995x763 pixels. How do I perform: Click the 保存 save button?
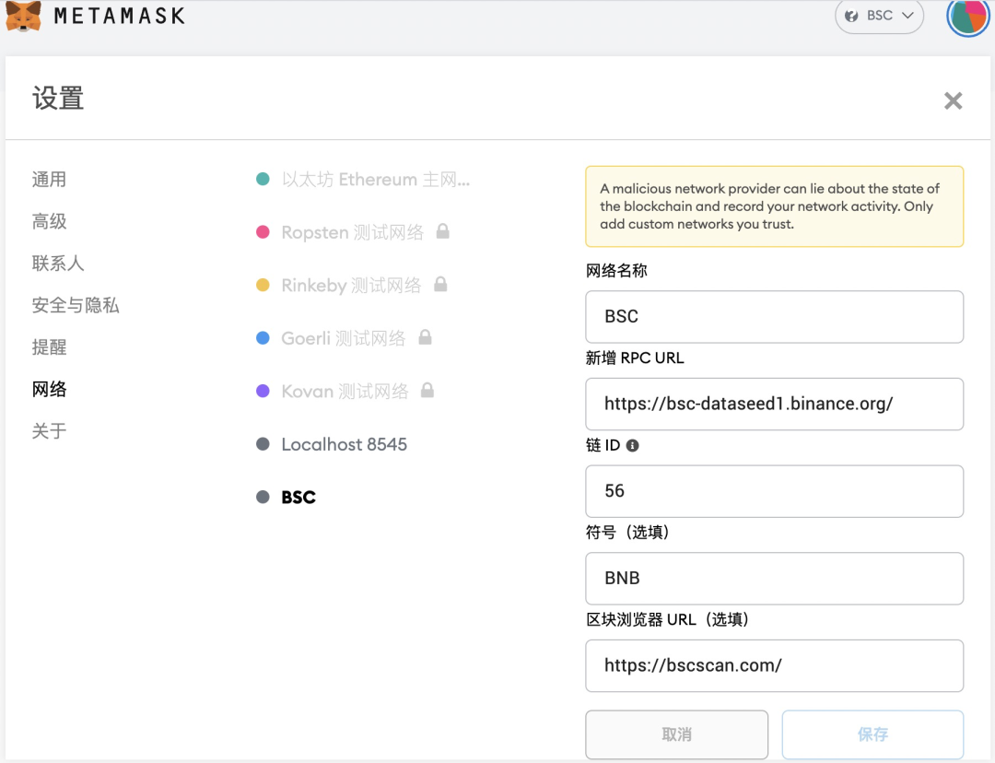pyautogui.click(x=872, y=734)
